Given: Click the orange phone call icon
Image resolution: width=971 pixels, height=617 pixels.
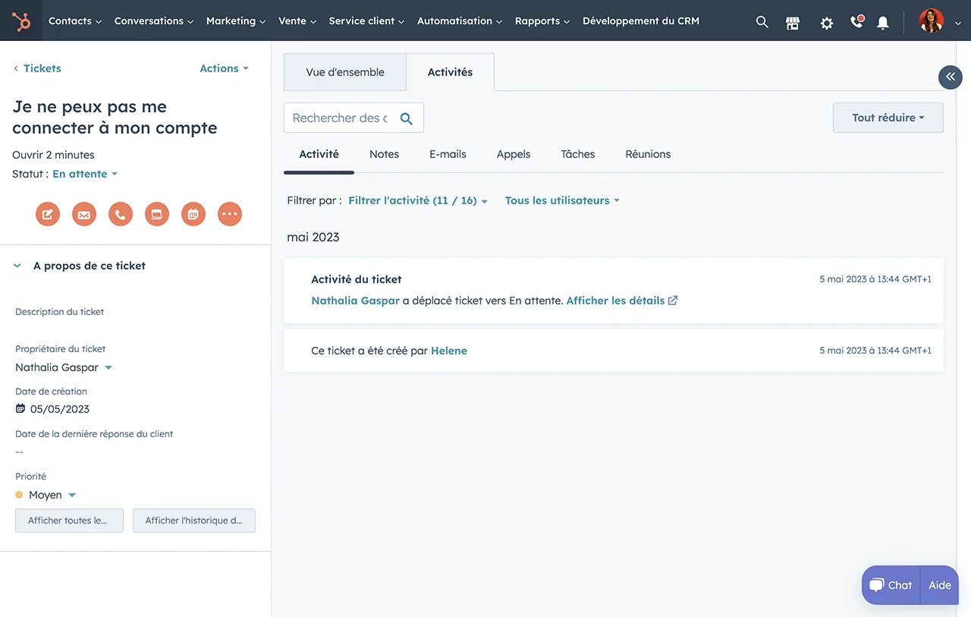Looking at the screenshot, I should (x=121, y=215).
